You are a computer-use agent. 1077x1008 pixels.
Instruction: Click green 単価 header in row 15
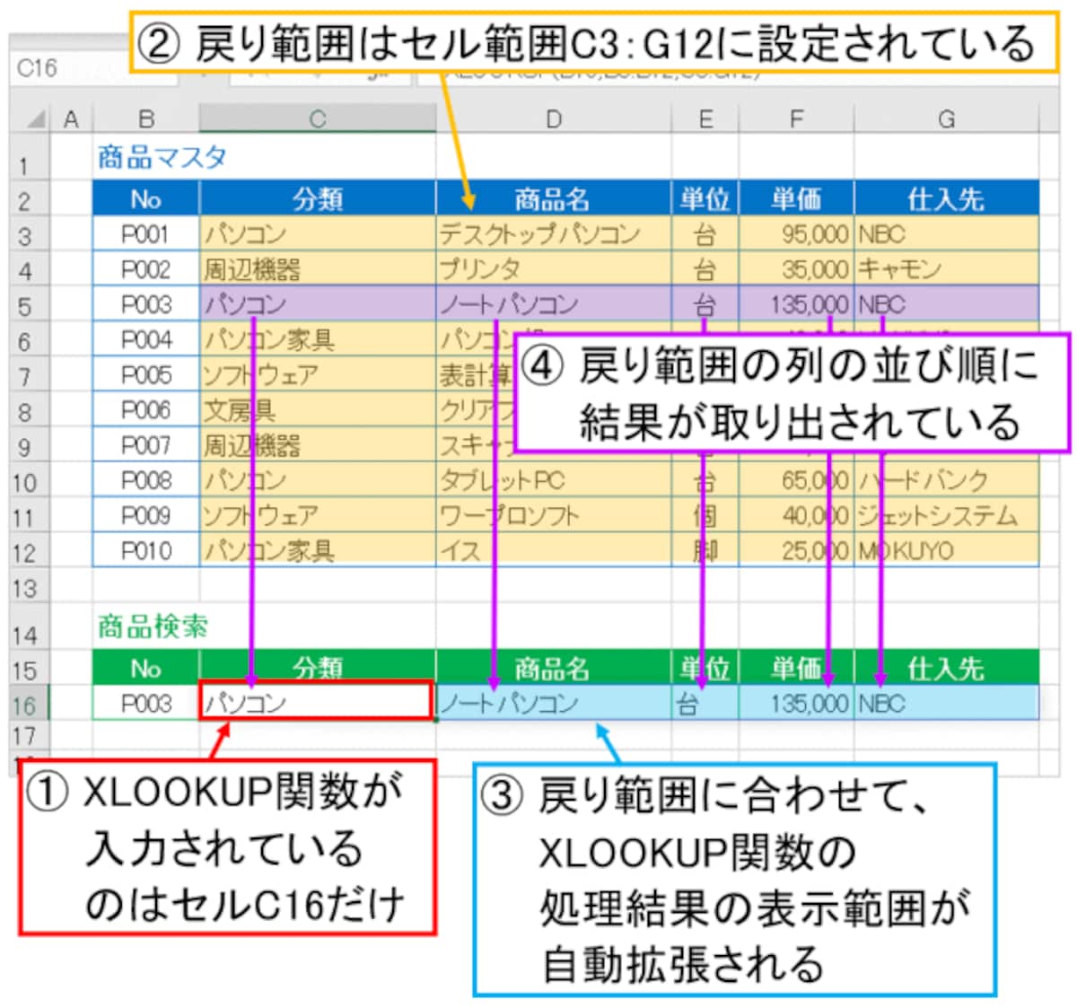pos(797,668)
